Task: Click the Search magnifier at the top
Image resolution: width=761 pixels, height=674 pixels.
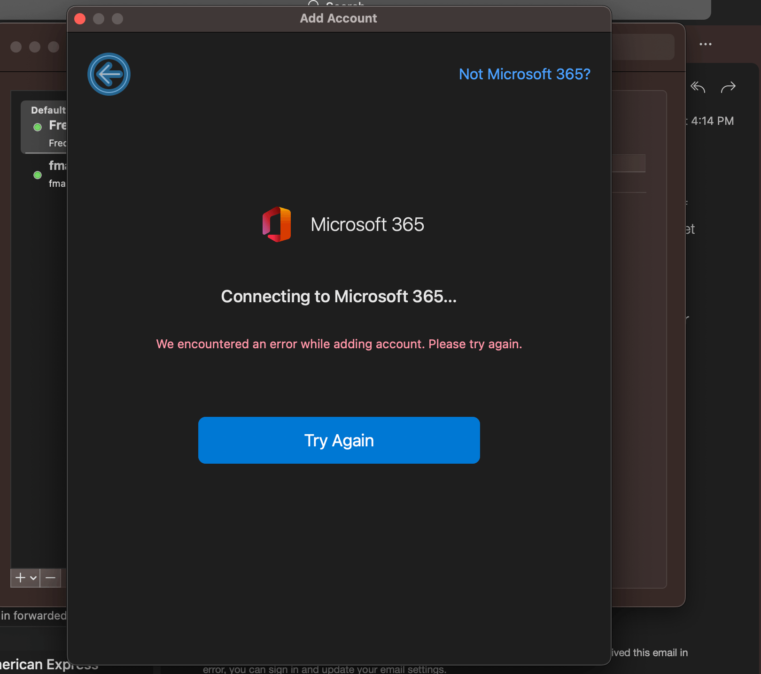Action: [314, 5]
